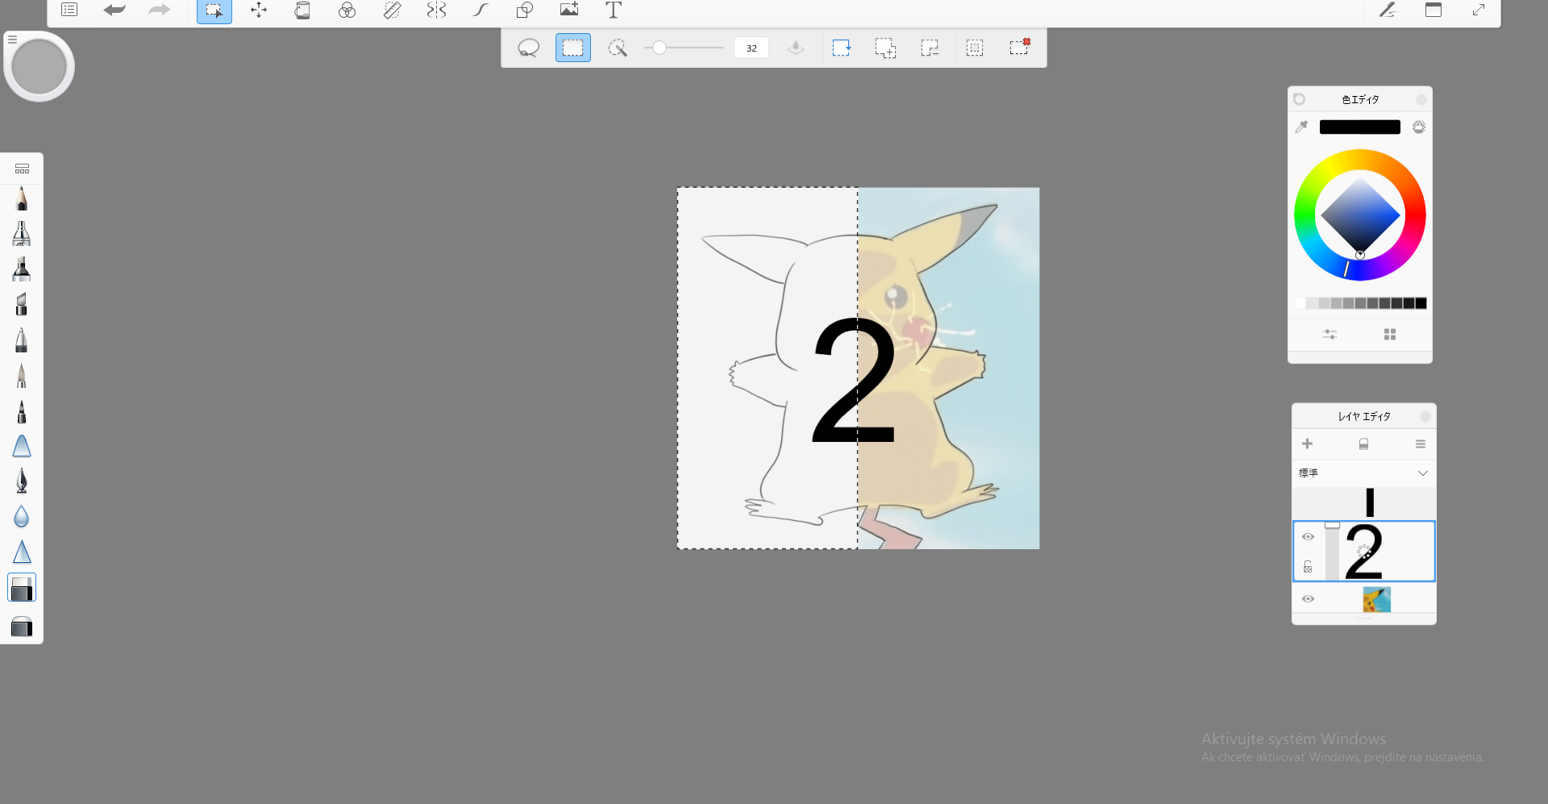Toggle the window UI panel icon
Screen dimensions: 1548x804
coord(1434,10)
